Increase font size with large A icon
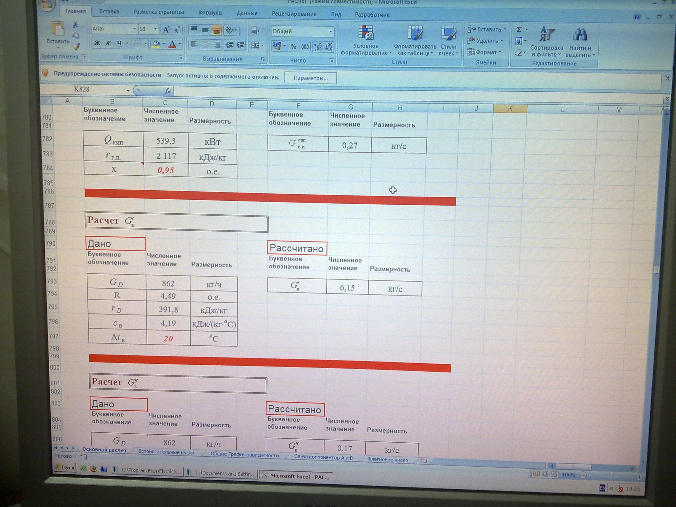676x507 pixels. pos(166,30)
